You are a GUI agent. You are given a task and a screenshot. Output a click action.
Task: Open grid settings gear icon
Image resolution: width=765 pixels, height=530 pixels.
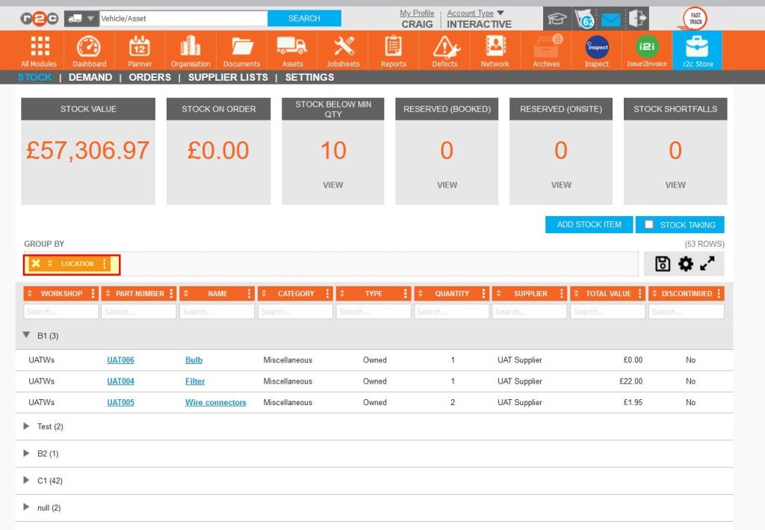685,264
